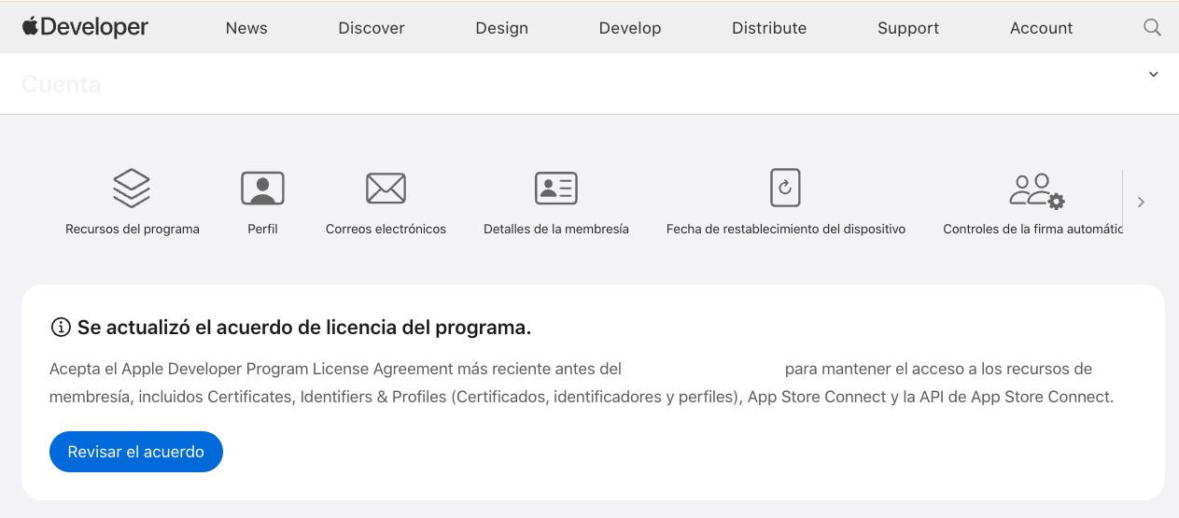Select Design in the navigation bar

point(502,28)
